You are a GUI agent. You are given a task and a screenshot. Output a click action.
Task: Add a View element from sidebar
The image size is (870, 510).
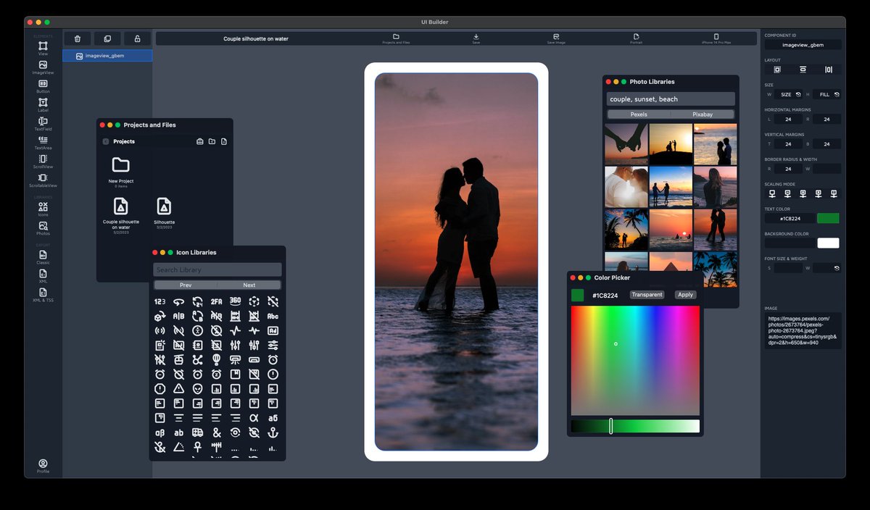click(x=43, y=48)
